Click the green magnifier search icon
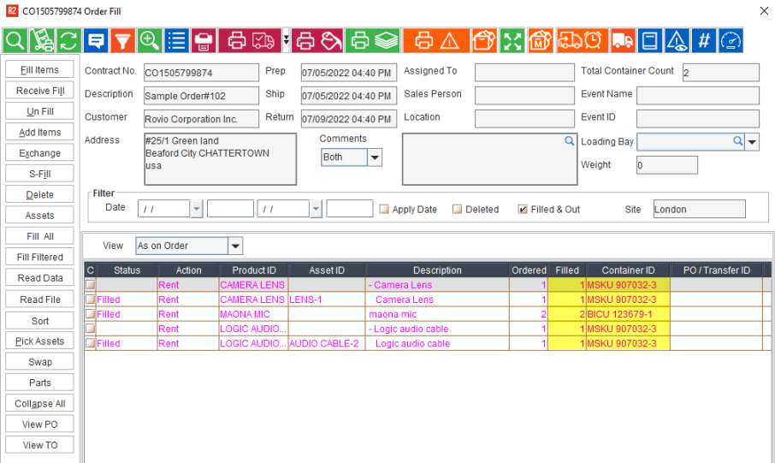775x463 pixels. pyautogui.click(x=15, y=40)
